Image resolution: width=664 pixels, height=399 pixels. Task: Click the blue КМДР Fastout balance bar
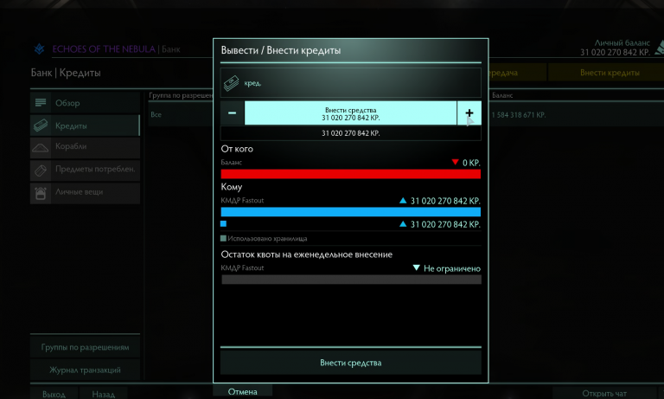(351, 212)
